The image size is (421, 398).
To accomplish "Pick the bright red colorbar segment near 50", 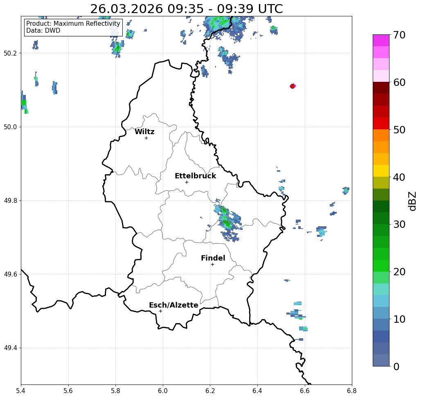I will [x=381, y=124].
